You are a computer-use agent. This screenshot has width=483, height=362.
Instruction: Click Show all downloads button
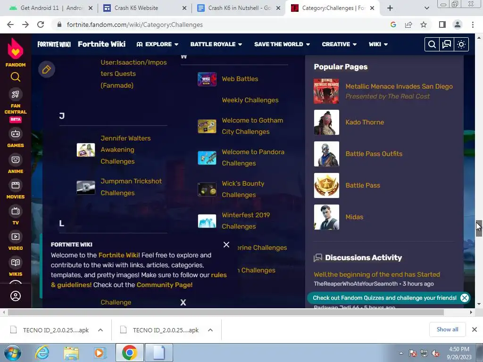tap(447, 329)
